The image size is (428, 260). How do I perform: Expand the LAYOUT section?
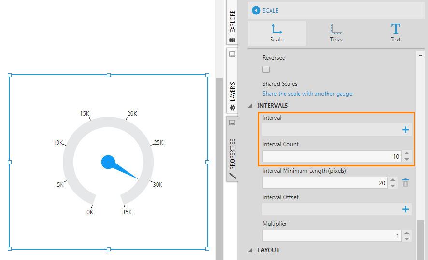[x=250, y=250]
